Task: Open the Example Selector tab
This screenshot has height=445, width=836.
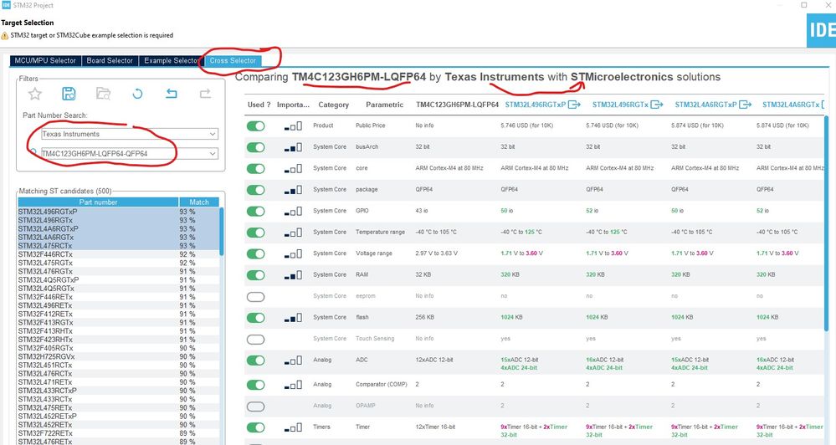Action: [170, 61]
